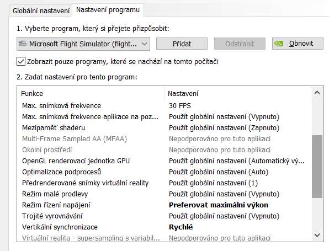Screen dimensions: 329x251
Task: Click the scroll down arrow in settings list
Action: tap(317, 235)
